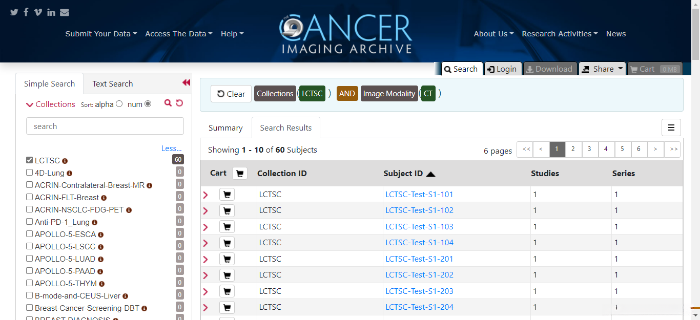The height and width of the screenshot is (320, 700).
Task: Open Research Activities dropdown menu
Action: click(x=560, y=34)
